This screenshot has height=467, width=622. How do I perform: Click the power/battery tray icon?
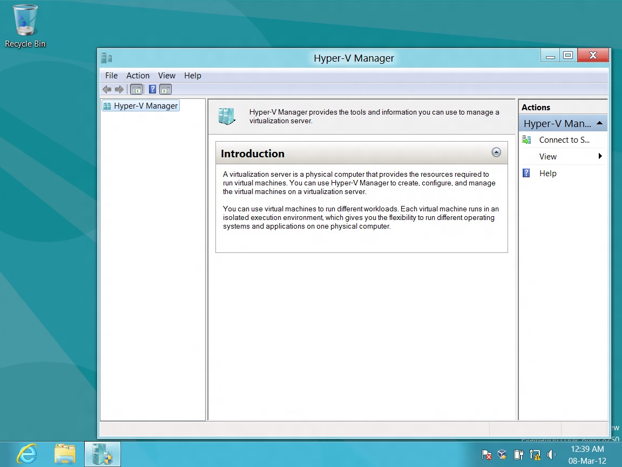pos(518,454)
